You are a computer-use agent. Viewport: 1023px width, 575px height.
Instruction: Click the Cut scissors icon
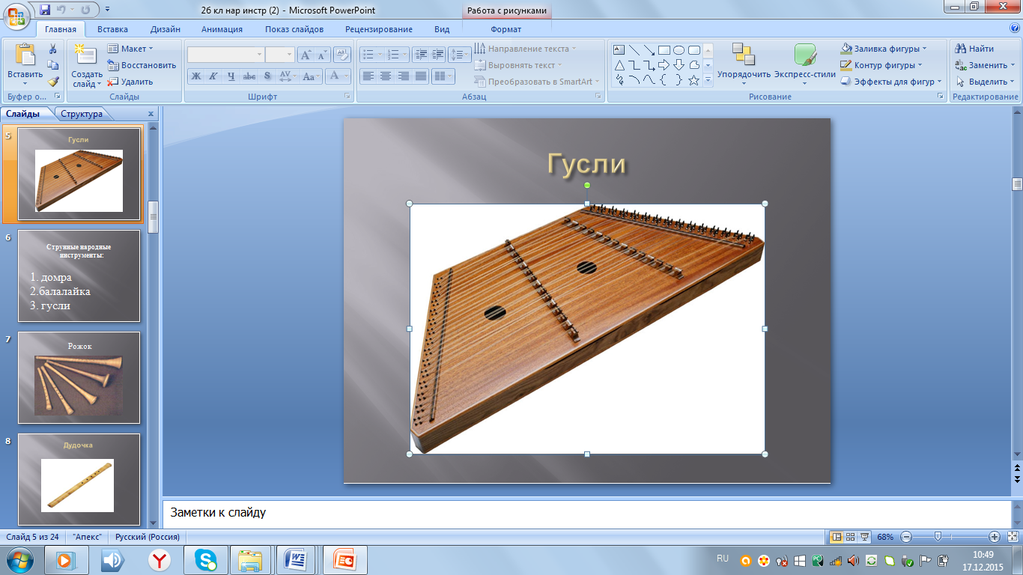[53, 49]
